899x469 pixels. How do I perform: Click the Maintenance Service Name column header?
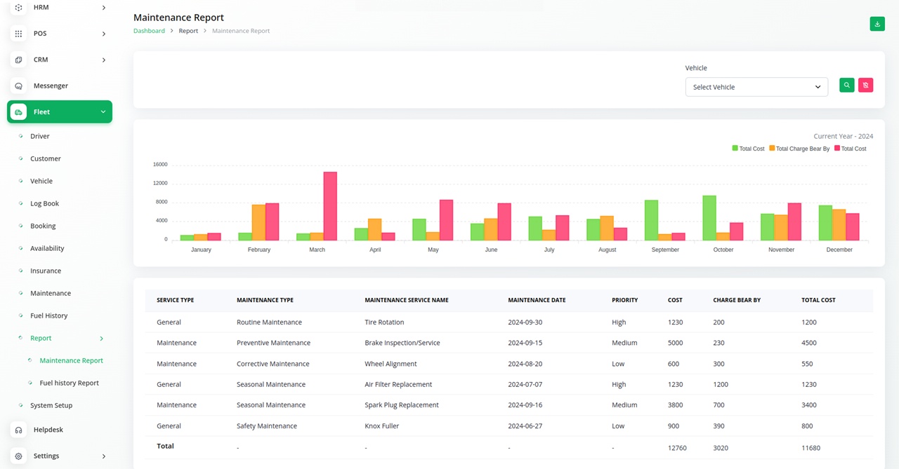[x=407, y=300]
